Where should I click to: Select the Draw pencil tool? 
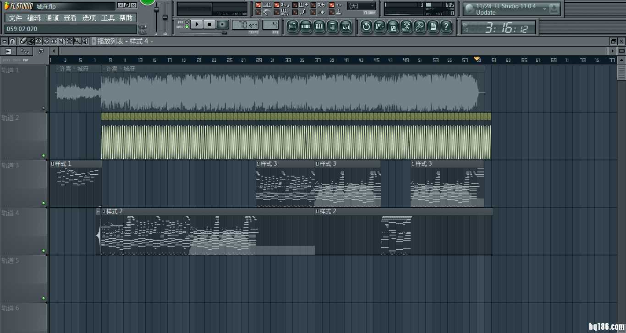point(23,41)
